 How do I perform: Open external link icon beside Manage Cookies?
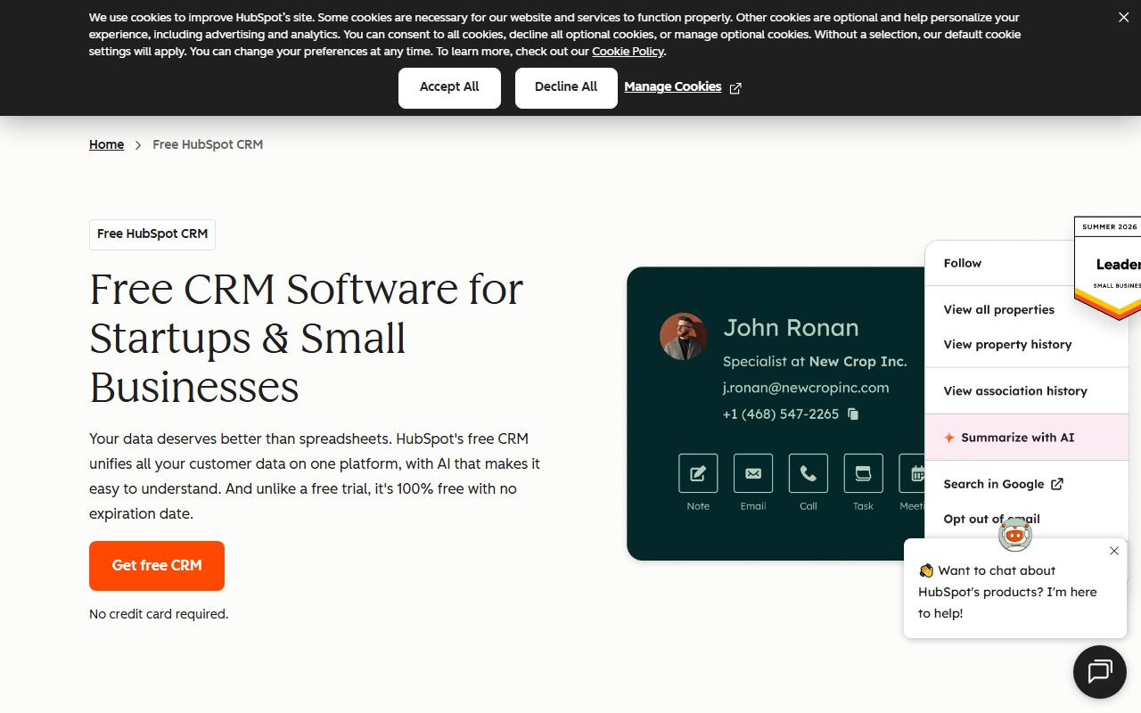tap(735, 88)
